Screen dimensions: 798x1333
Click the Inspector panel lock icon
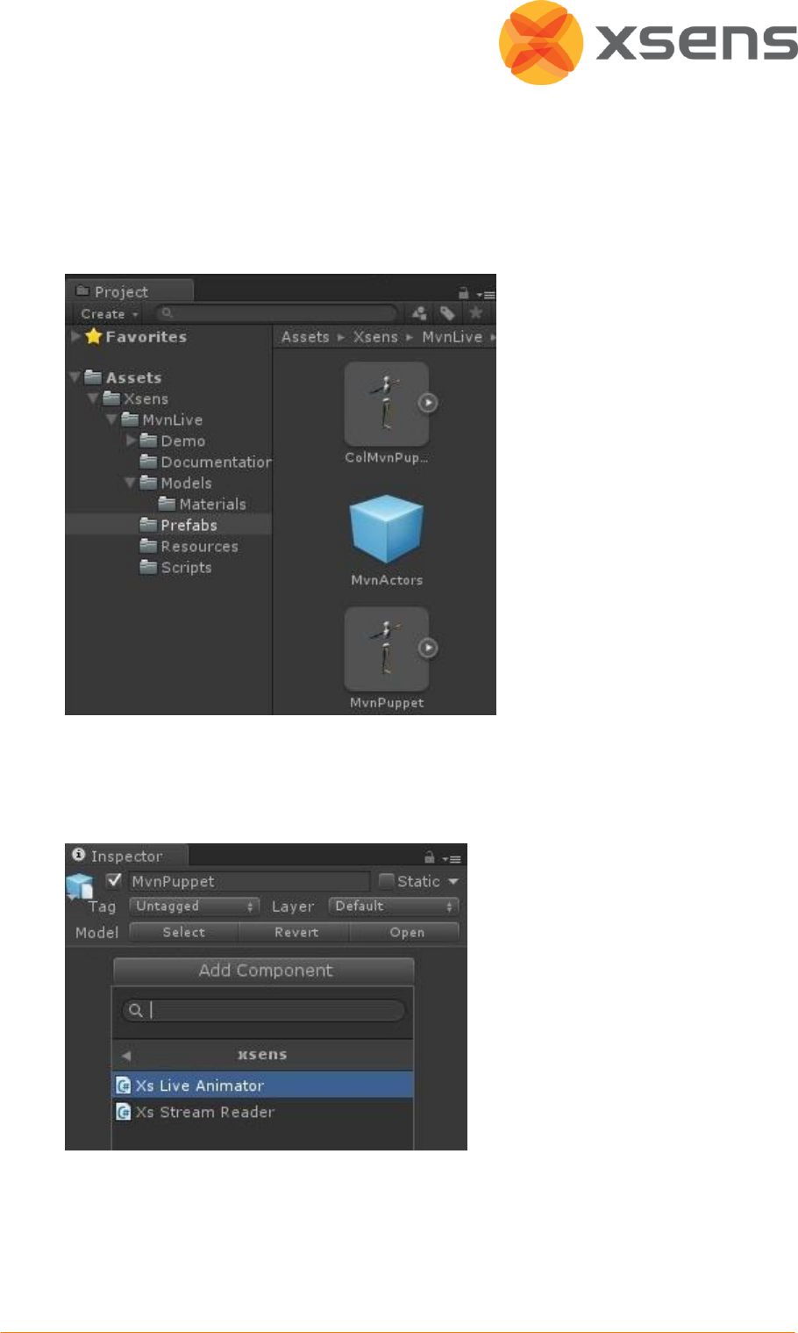coord(430,856)
